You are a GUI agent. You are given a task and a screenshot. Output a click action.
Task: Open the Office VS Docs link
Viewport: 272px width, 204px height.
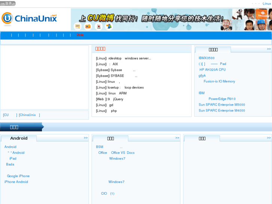coord(116,153)
